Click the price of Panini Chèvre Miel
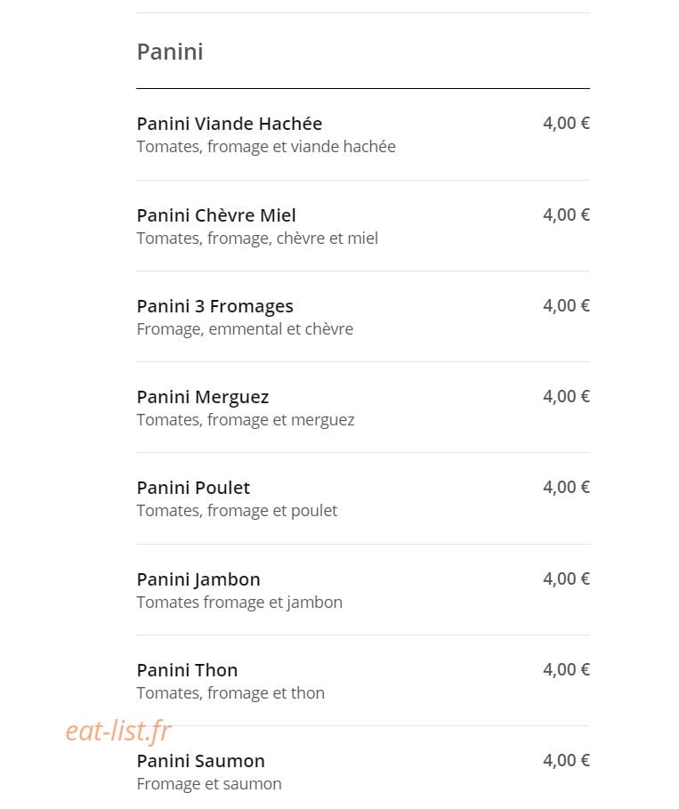 coord(566,214)
